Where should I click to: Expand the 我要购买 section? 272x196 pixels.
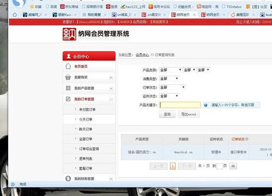[111, 78]
